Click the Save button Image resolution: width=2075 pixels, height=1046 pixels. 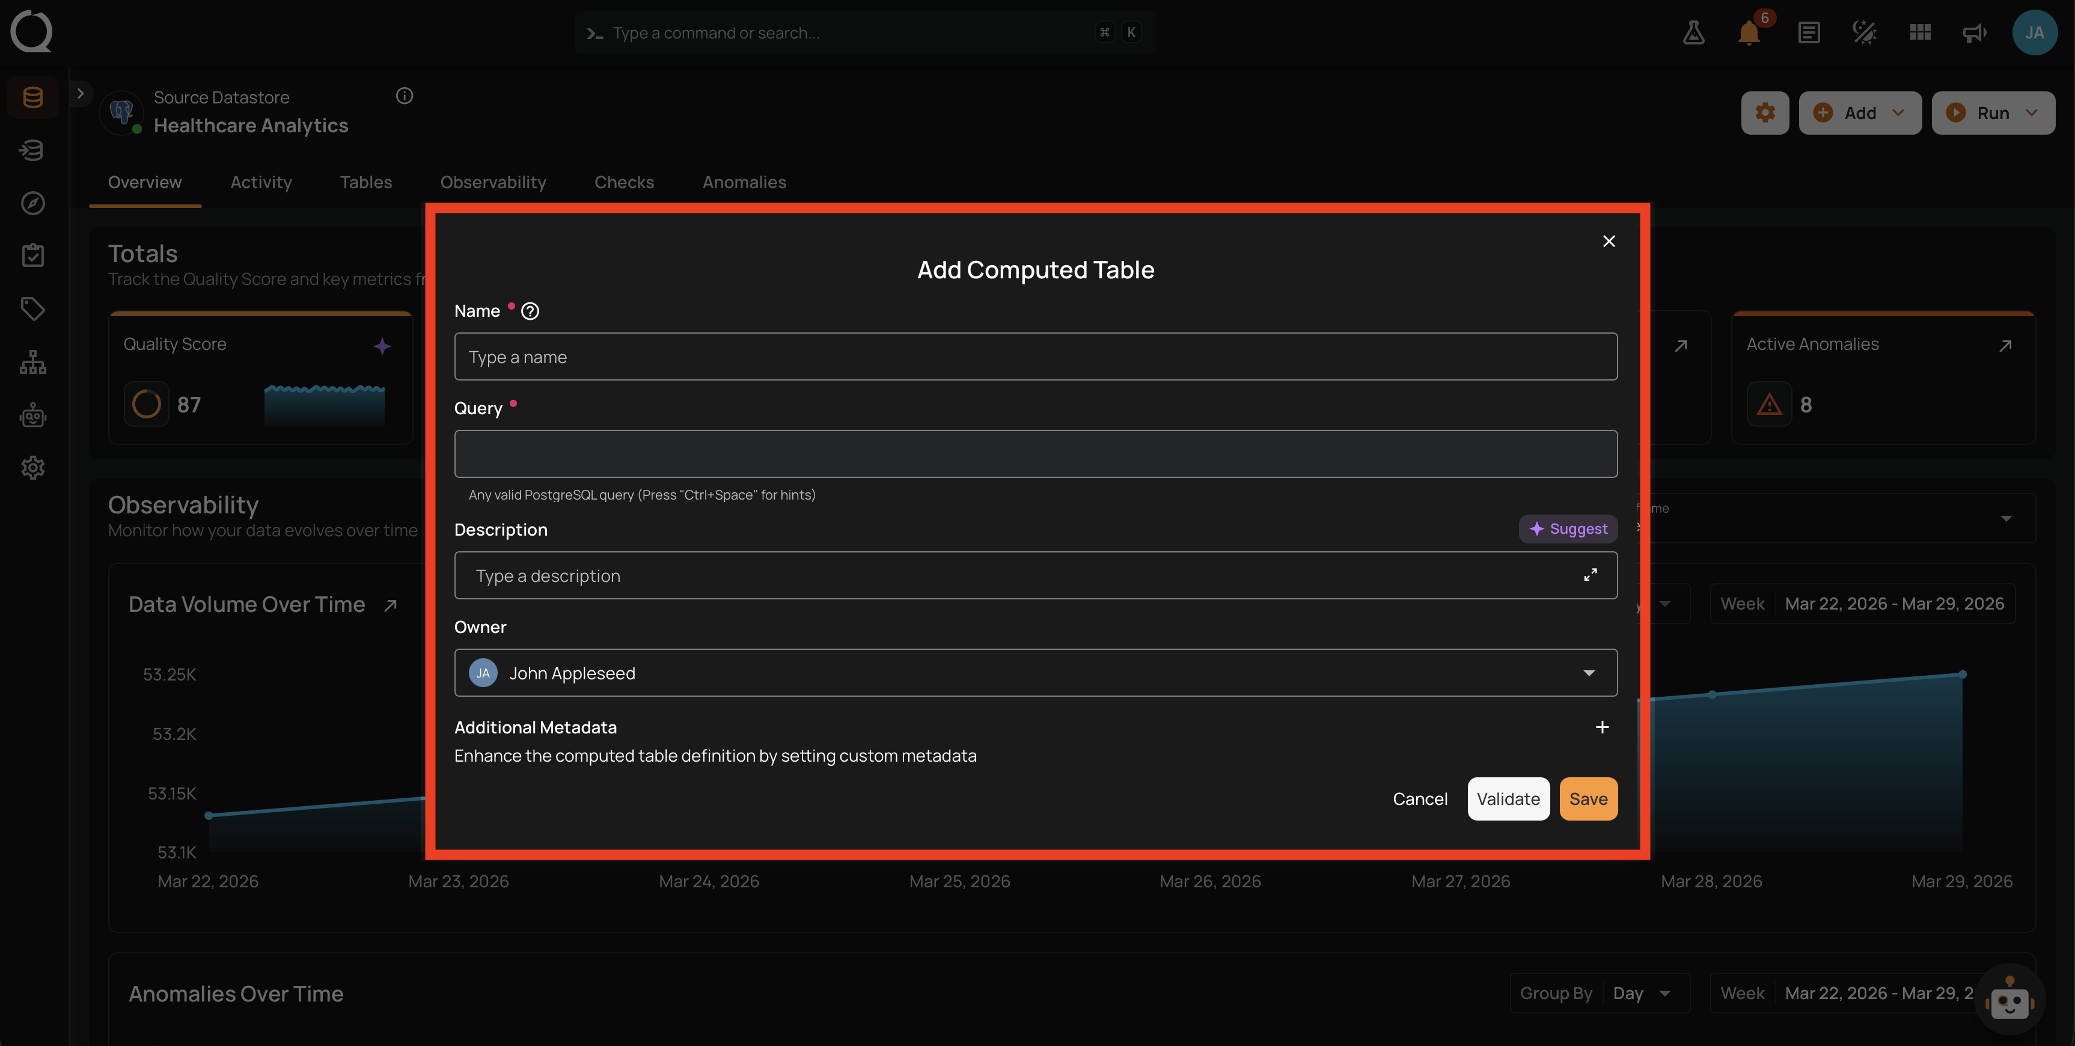tap(1588, 798)
